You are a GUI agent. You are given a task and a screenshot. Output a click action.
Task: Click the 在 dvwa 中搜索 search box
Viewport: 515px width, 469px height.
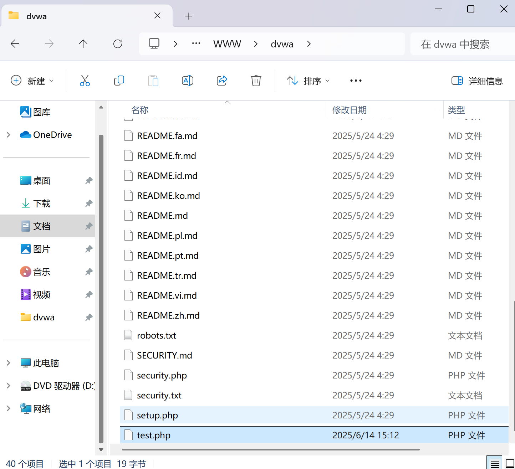point(463,44)
